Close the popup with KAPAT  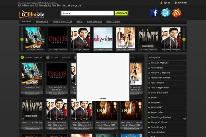coord(103,99)
